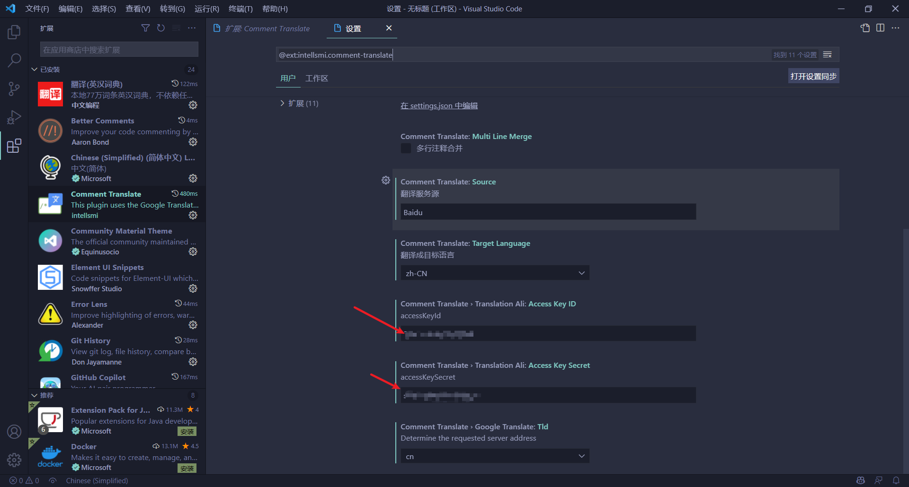Open editor more actions menu

(896, 28)
